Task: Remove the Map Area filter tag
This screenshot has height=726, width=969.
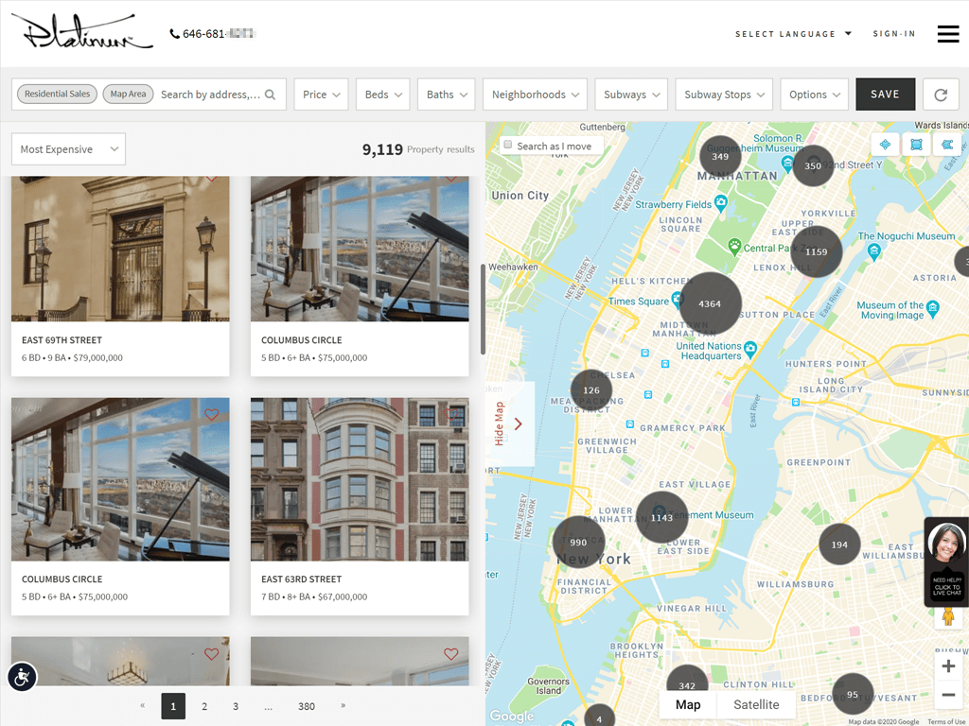Action: 128,94
